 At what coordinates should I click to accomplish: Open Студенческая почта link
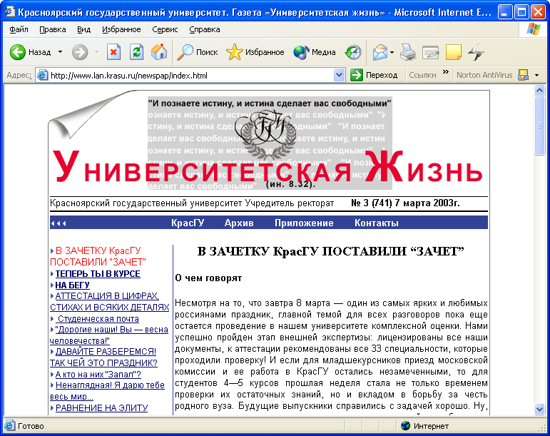click(98, 319)
